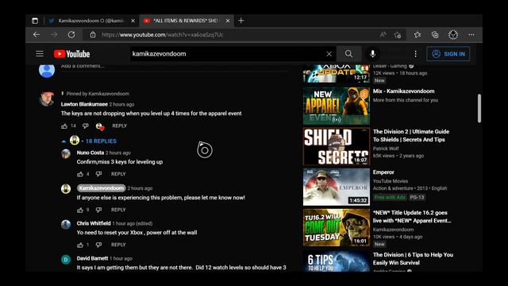Open YouTube settings three-dot menu
Viewport: 508px width, 286px height.
pyautogui.click(x=416, y=54)
